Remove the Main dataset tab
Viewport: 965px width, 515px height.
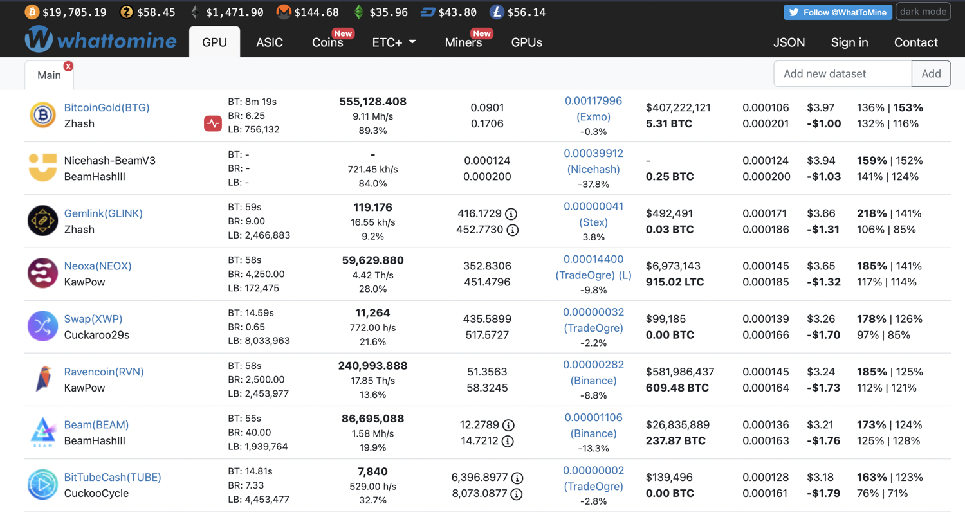click(68, 66)
